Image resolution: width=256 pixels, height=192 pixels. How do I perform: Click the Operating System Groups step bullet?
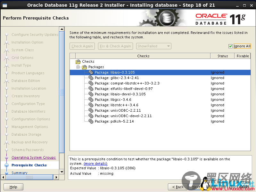click(x=6, y=157)
